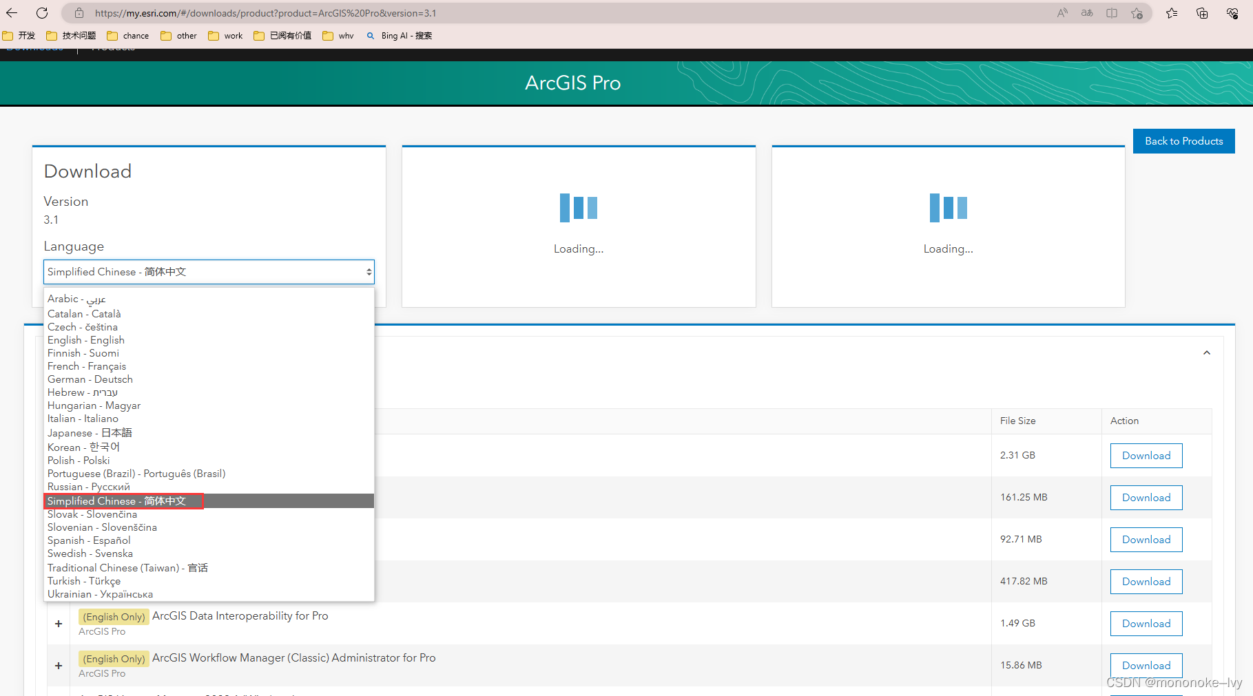Open the read aloud icon
Image resolution: width=1253 pixels, height=696 pixels.
(x=1062, y=13)
